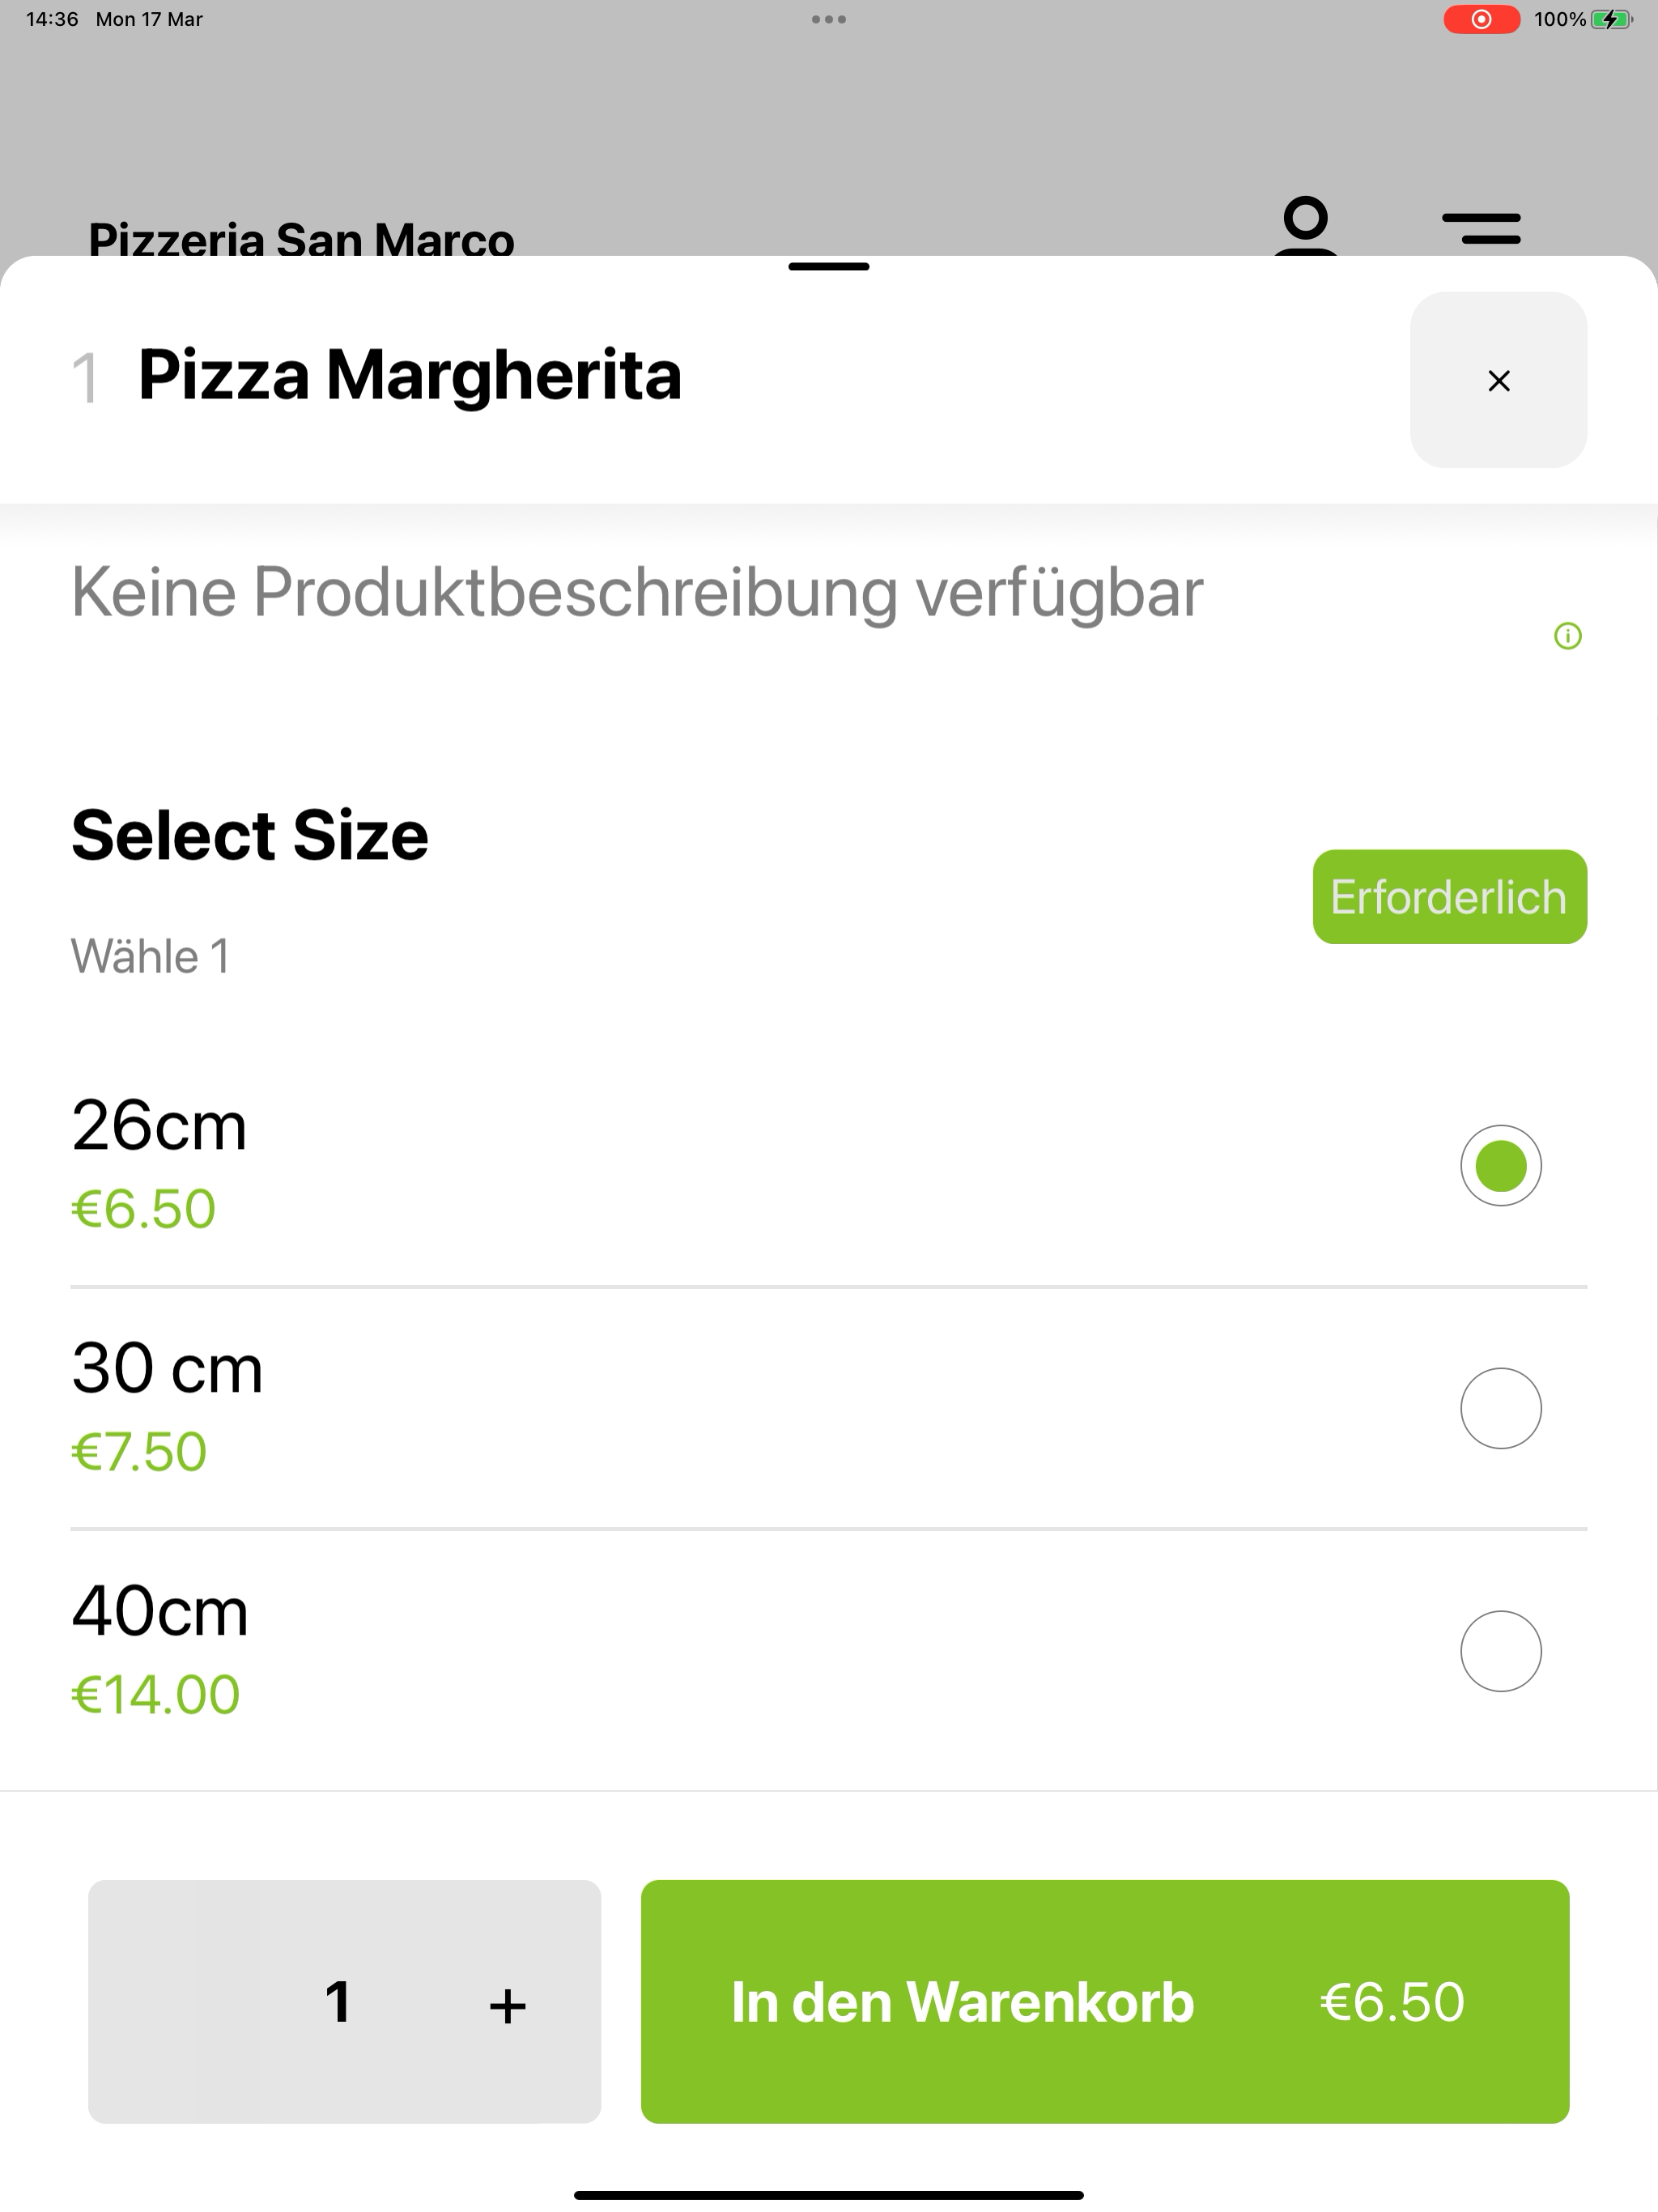
Task: Select the 40cm size radio button
Action: 1500,1651
